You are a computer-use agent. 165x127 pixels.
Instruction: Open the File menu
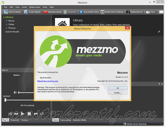click(6, 7)
